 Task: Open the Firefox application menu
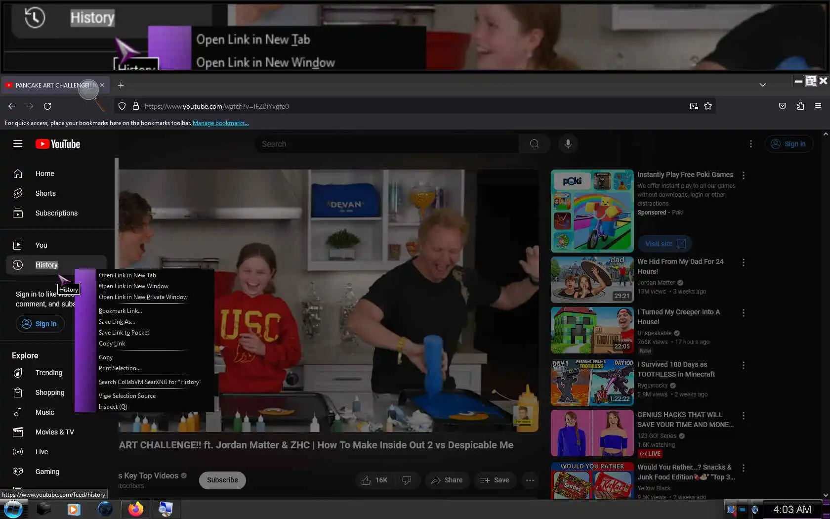[x=818, y=106]
